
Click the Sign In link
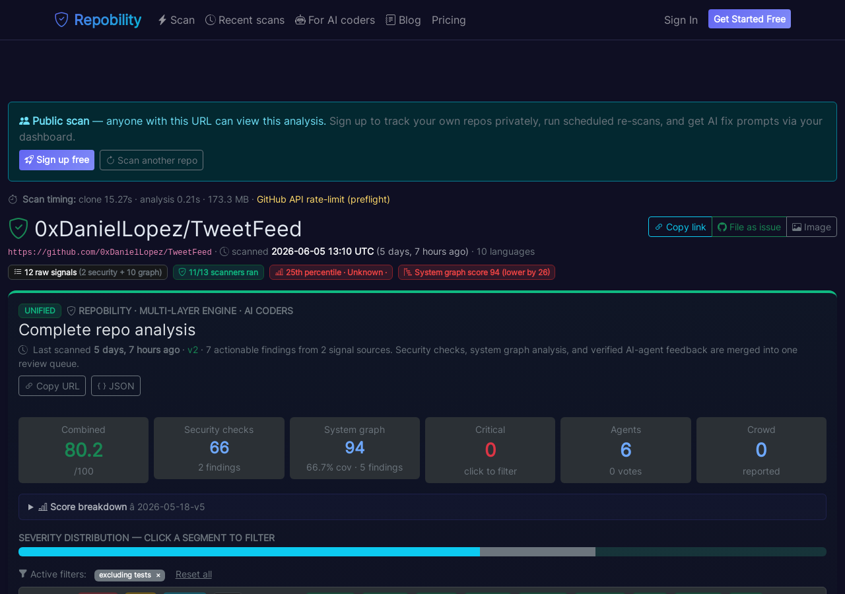pyautogui.click(x=681, y=20)
